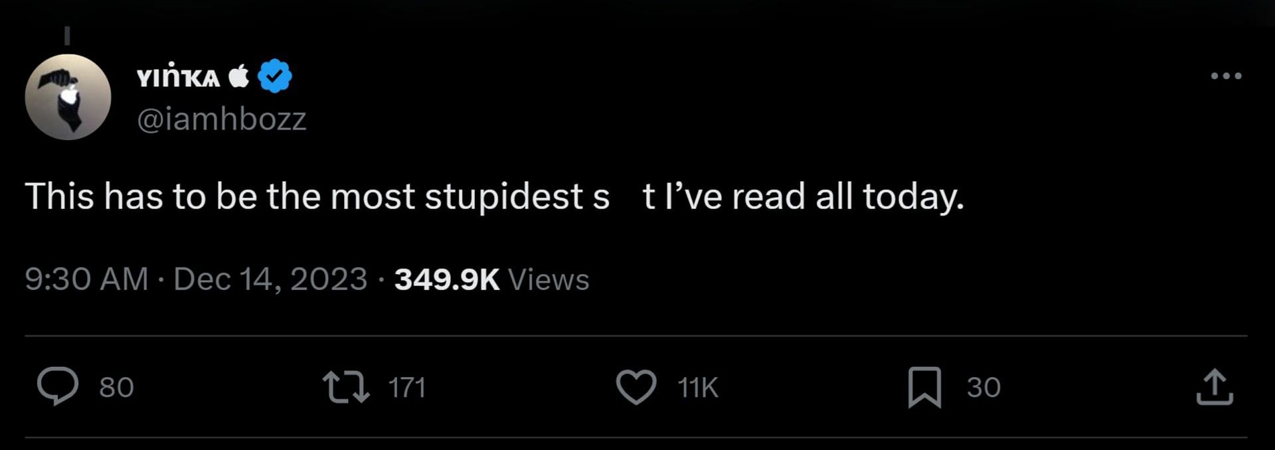Open the @iamhbozz handle link
This screenshot has width=1275, height=450.
[221, 119]
